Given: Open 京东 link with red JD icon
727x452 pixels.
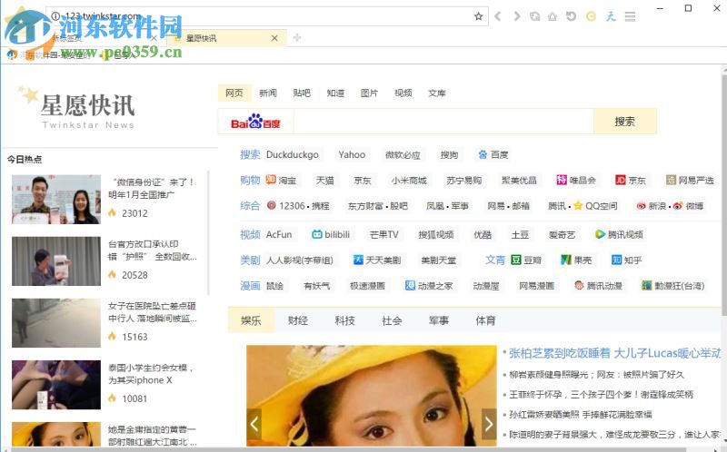Looking at the screenshot, I should (631, 180).
